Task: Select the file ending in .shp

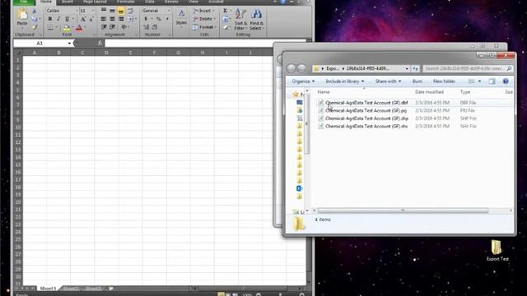Action: click(366, 118)
